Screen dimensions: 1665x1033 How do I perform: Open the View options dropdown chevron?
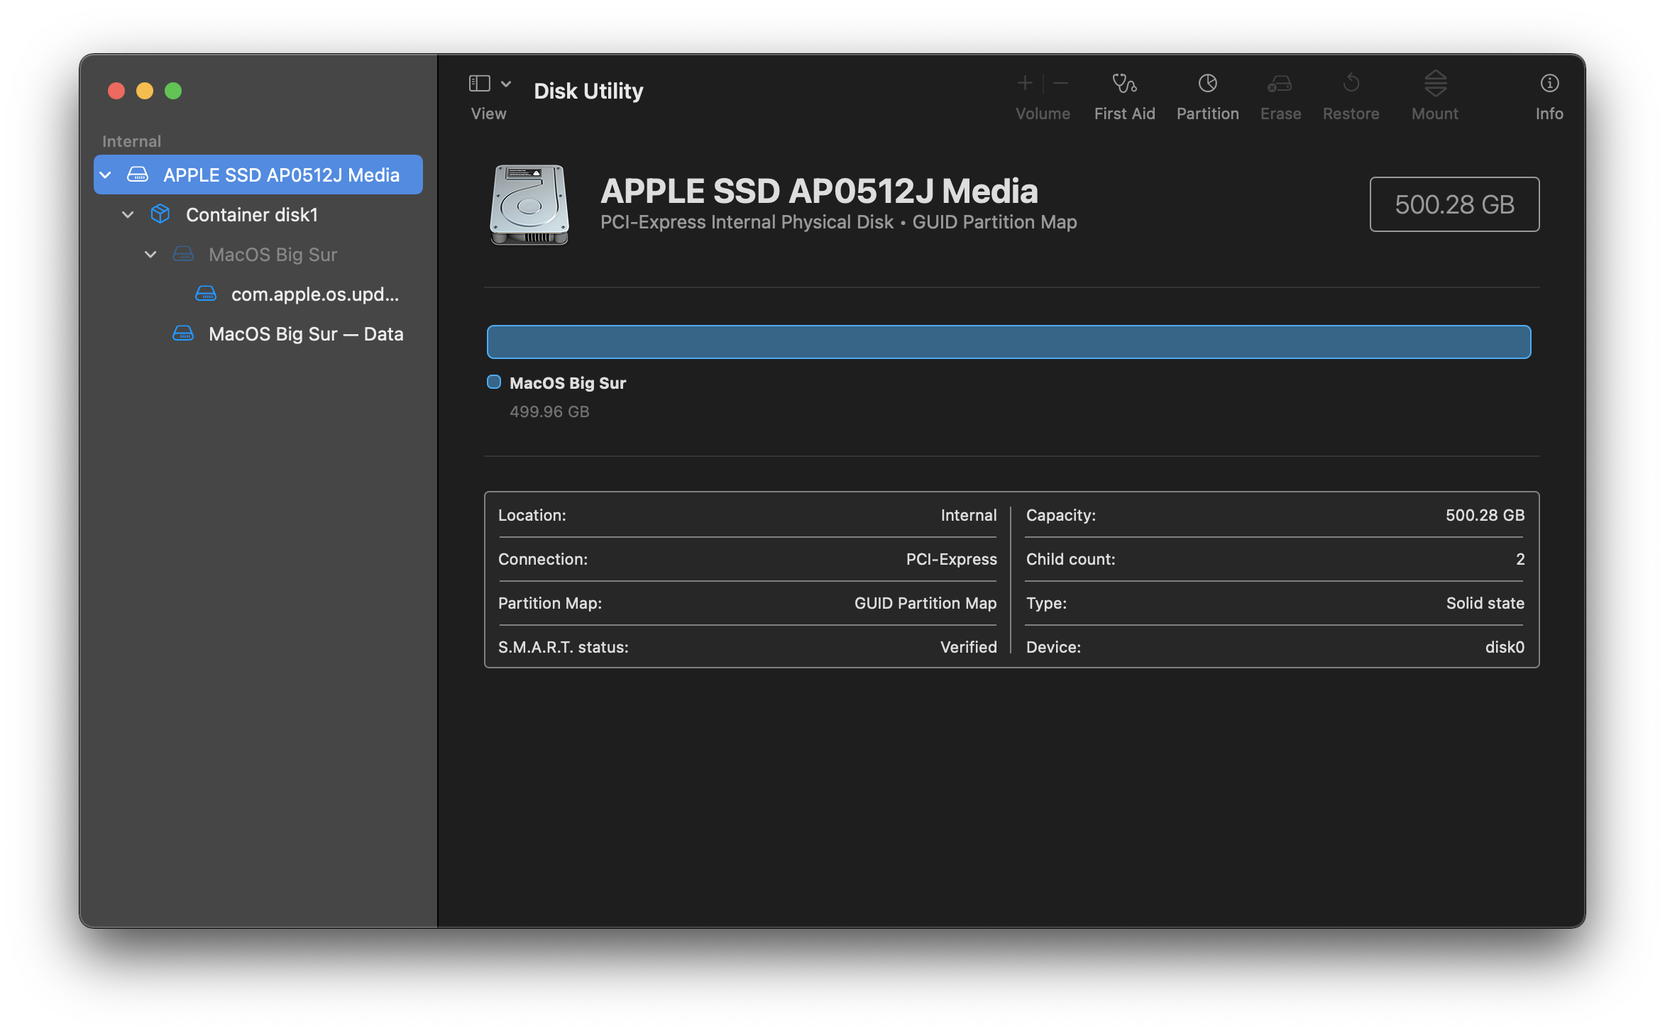(506, 84)
